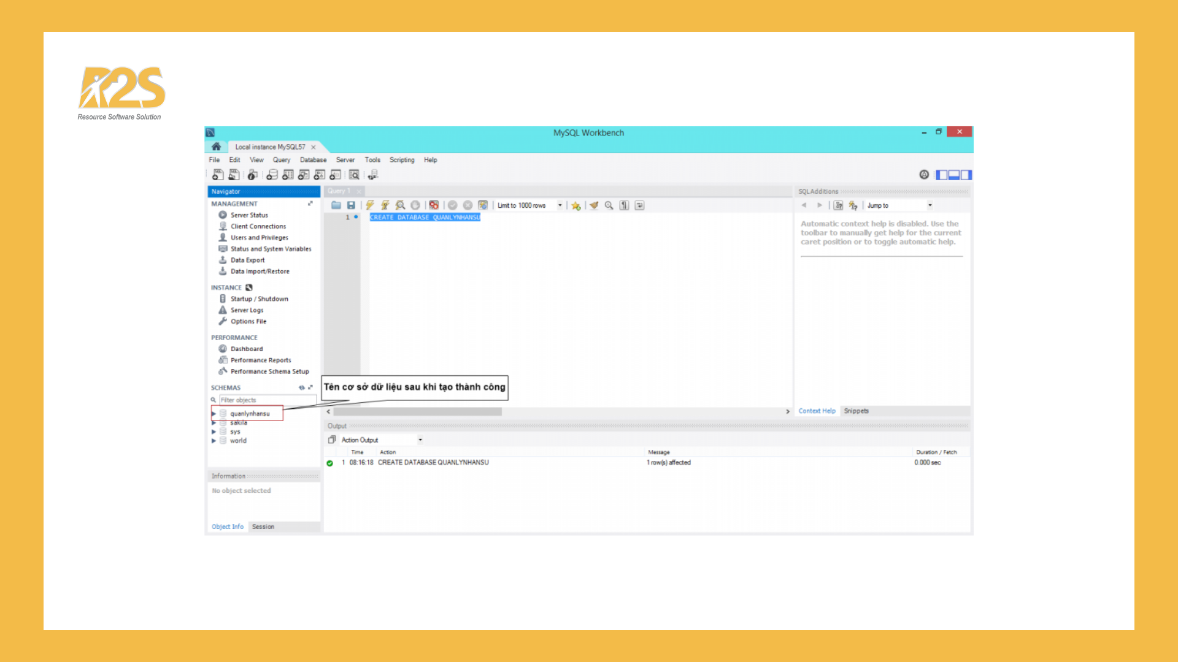Viewport: 1178px width, 662px height.
Task: Stop query execution with the red stop icon
Action: point(434,205)
